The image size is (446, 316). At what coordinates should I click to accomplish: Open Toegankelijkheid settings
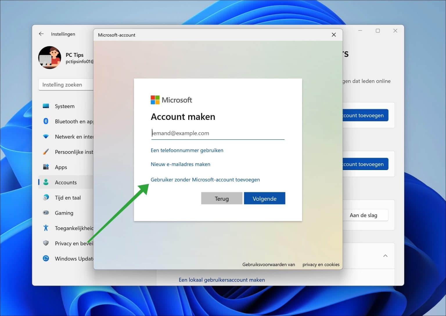coord(71,228)
